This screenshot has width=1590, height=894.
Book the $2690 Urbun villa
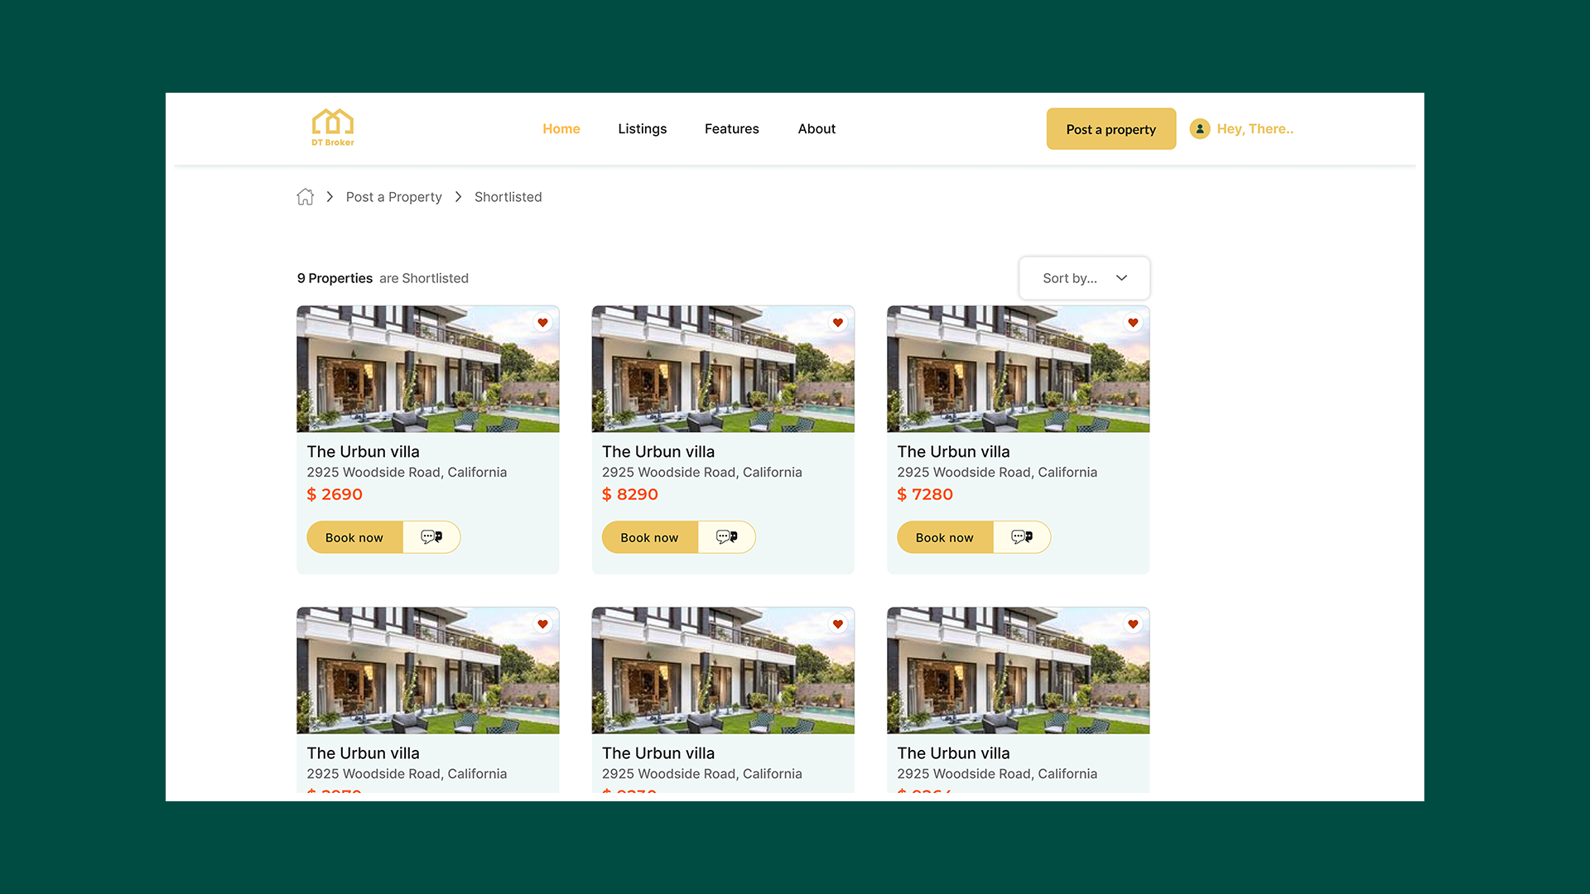coord(354,536)
